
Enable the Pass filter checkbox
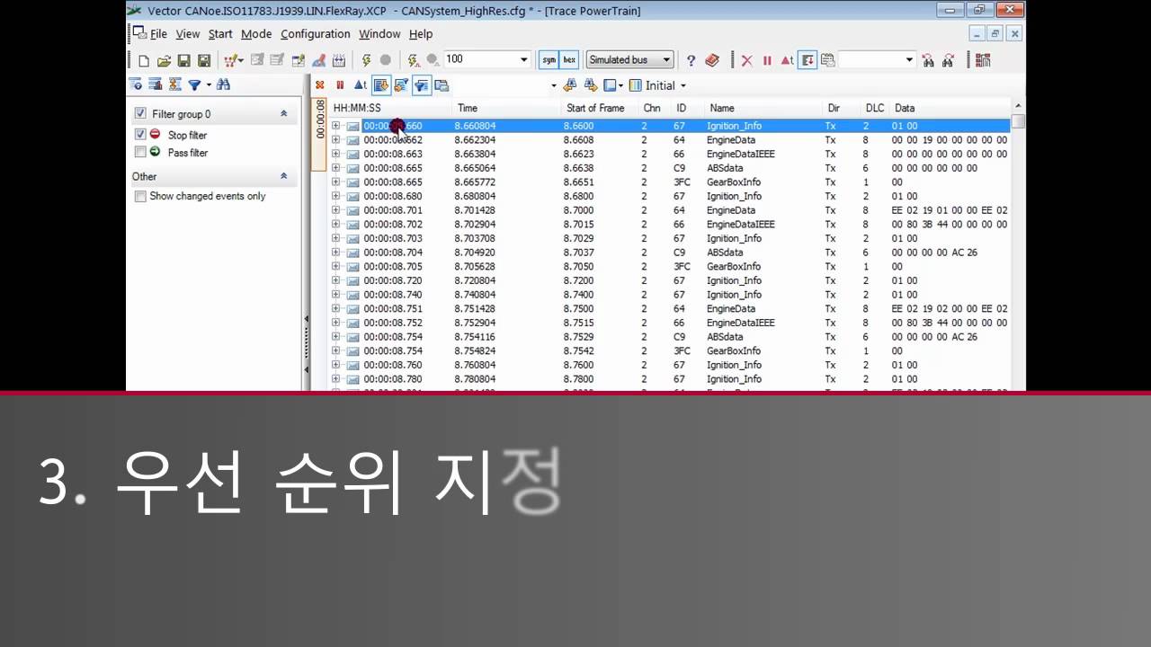click(140, 152)
